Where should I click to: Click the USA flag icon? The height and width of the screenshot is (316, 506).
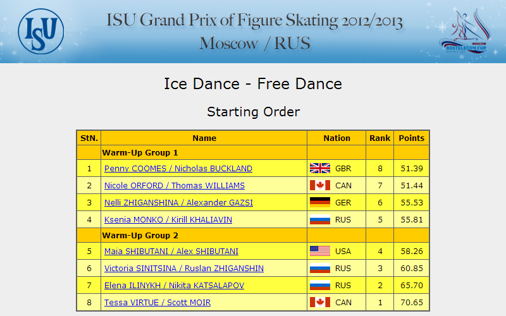(320, 251)
